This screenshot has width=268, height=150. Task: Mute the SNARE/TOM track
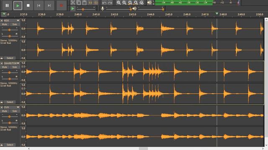click(5, 67)
